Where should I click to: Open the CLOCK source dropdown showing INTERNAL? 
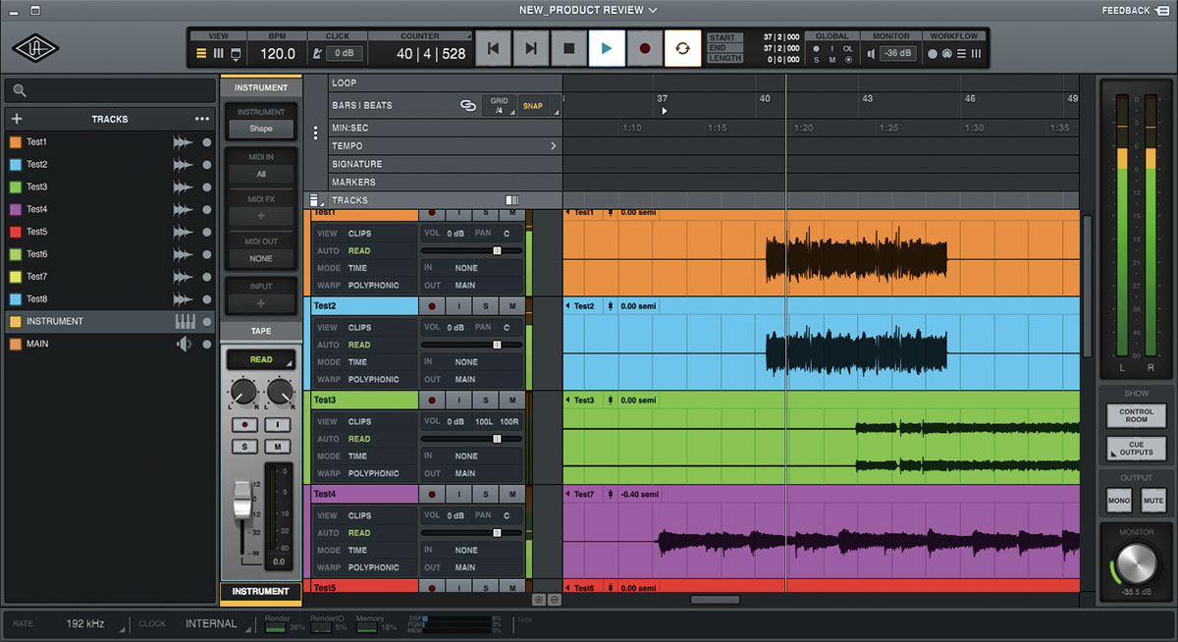pos(214,623)
